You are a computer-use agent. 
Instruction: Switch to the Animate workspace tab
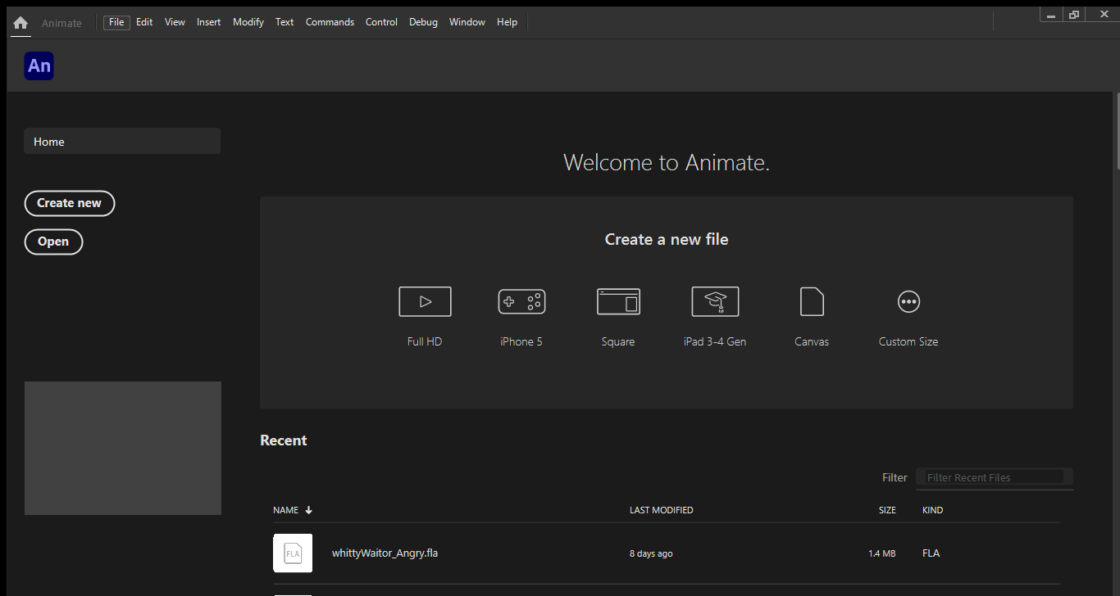tap(62, 23)
